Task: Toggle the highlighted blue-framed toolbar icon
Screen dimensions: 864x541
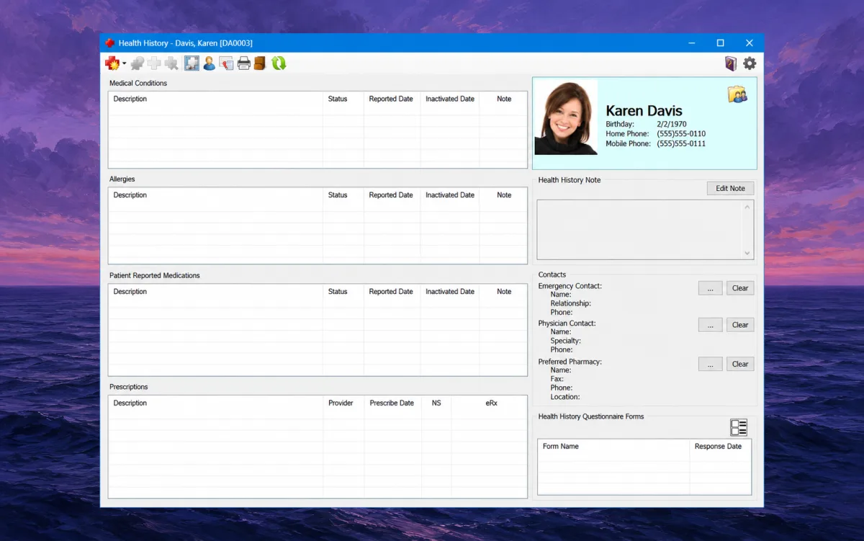Action: click(x=192, y=63)
